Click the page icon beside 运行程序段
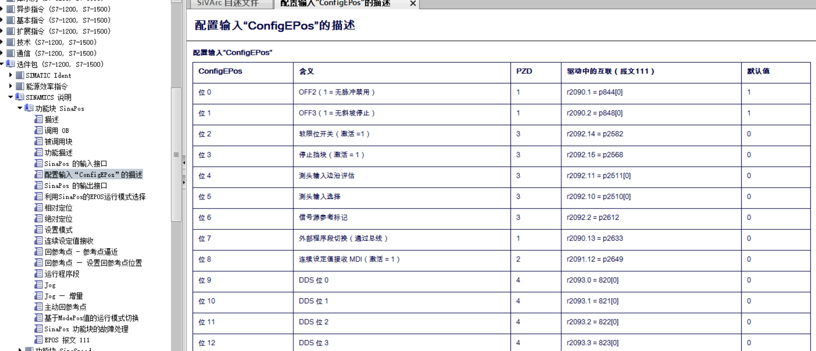The height and width of the screenshot is (351, 816). click(x=39, y=274)
